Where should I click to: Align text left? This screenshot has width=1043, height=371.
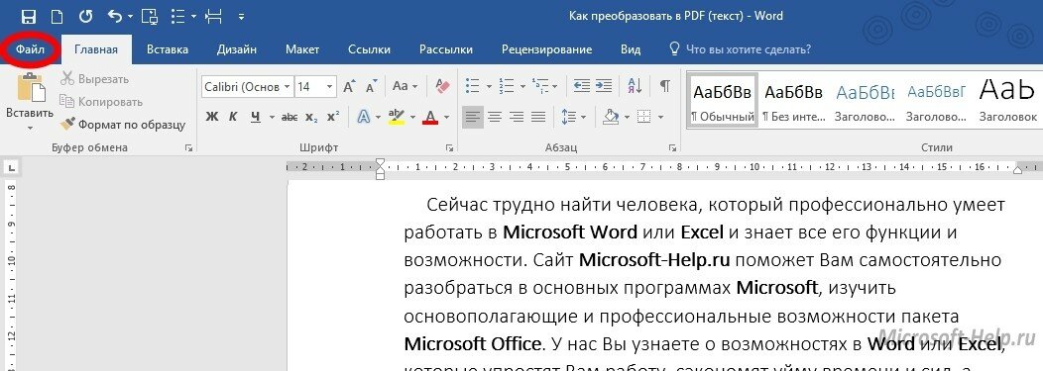[473, 118]
